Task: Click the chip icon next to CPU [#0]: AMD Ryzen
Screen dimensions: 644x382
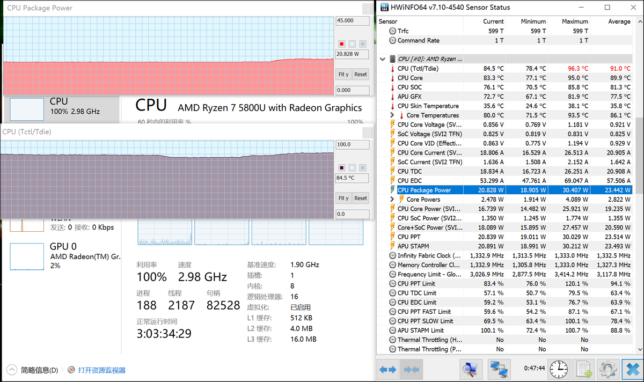Action: 392,59
